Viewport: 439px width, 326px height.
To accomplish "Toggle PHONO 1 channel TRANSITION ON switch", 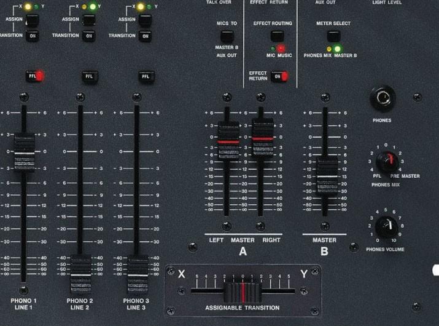I will (33, 36).
